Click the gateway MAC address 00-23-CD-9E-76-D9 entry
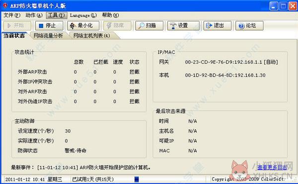Viewport: 298px width, 184px height. click(x=231, y=62)
